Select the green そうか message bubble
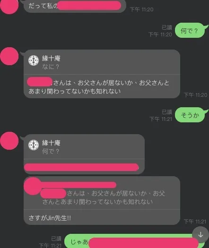The image size is (209, 248). [190, 115]
